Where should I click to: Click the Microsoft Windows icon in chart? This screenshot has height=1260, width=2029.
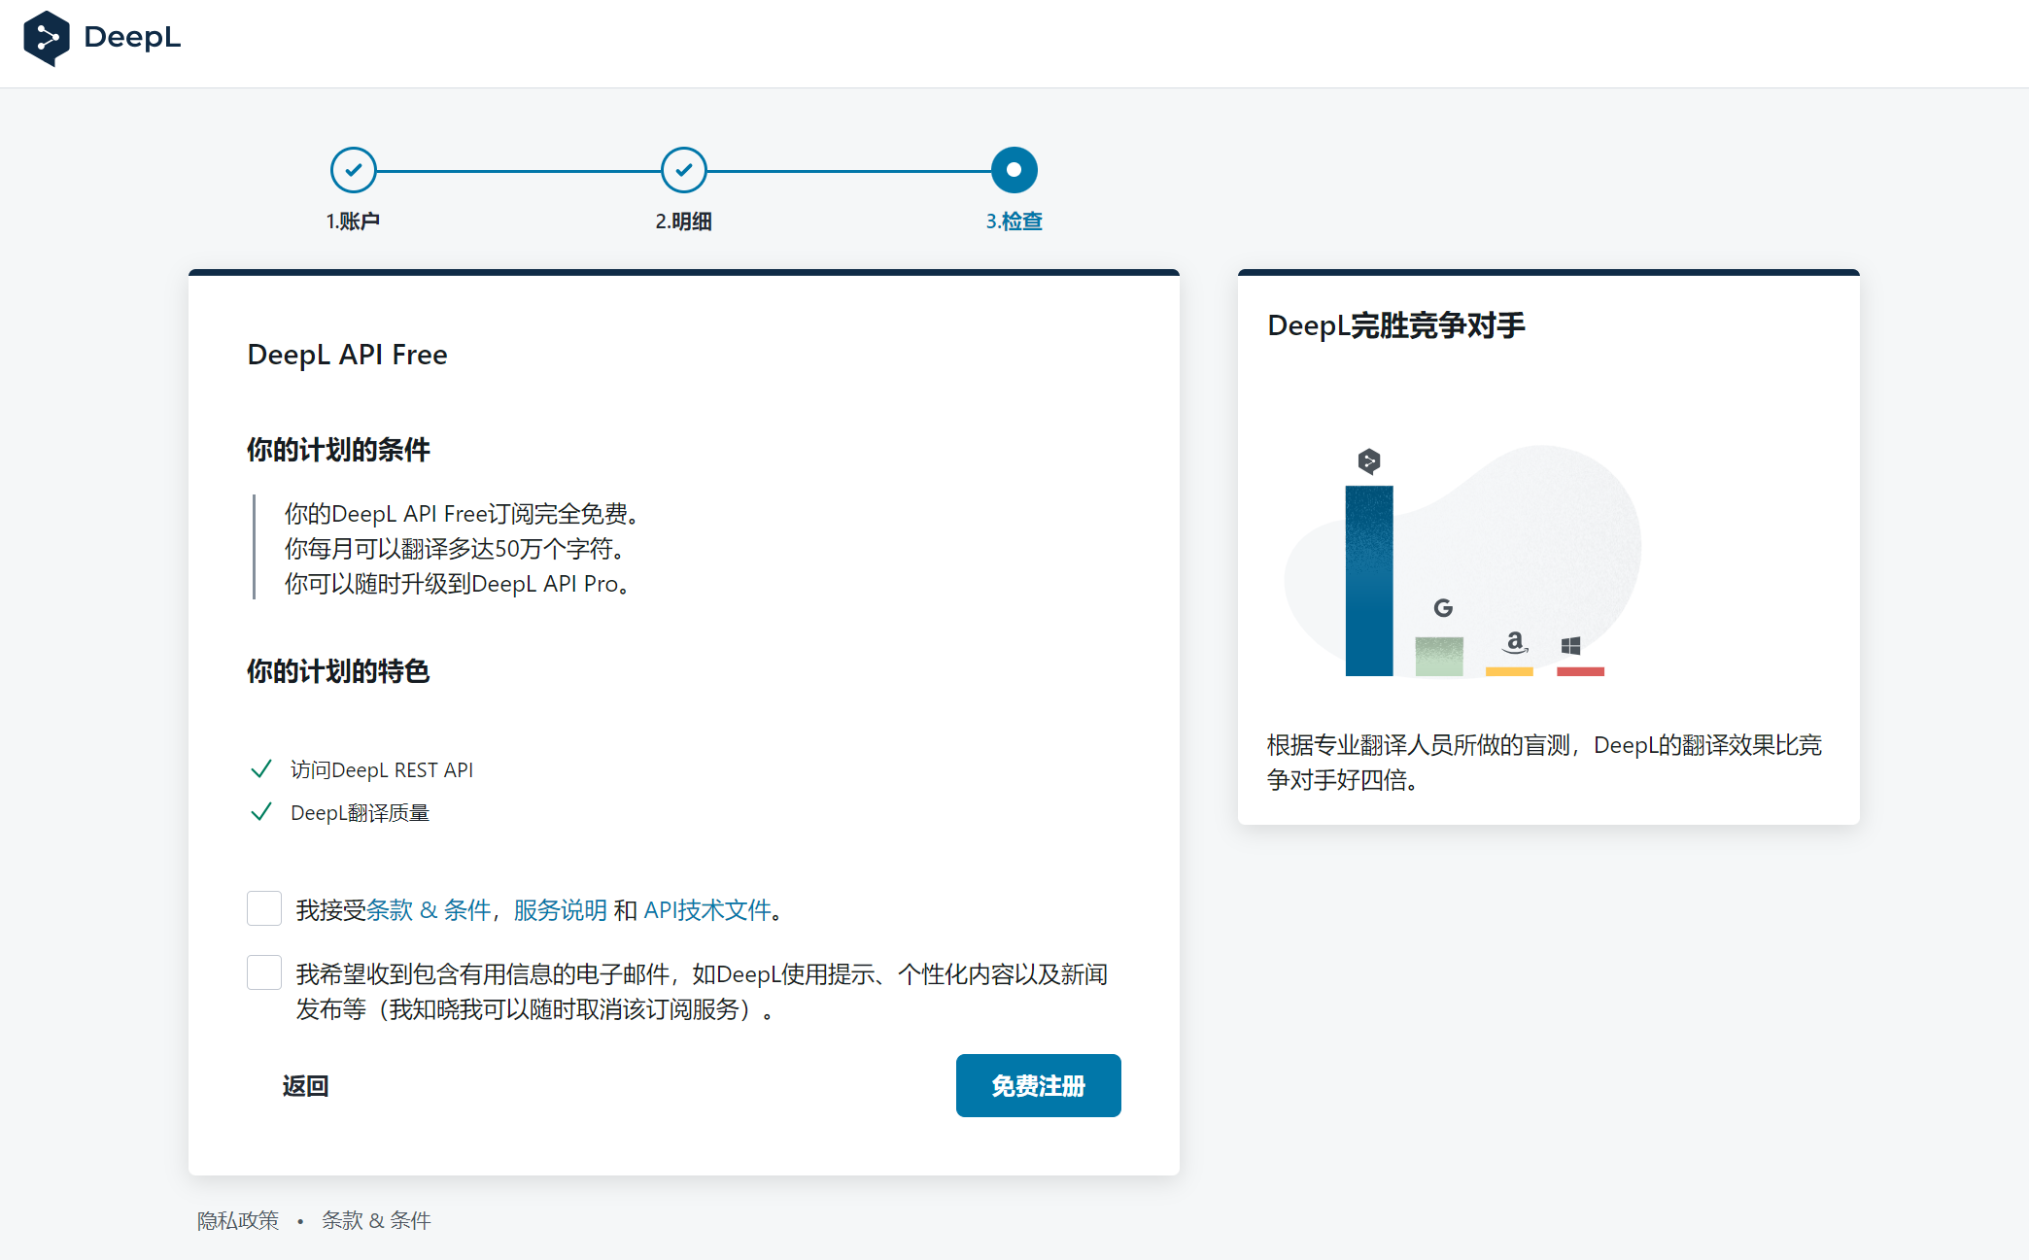(1570, 646)
